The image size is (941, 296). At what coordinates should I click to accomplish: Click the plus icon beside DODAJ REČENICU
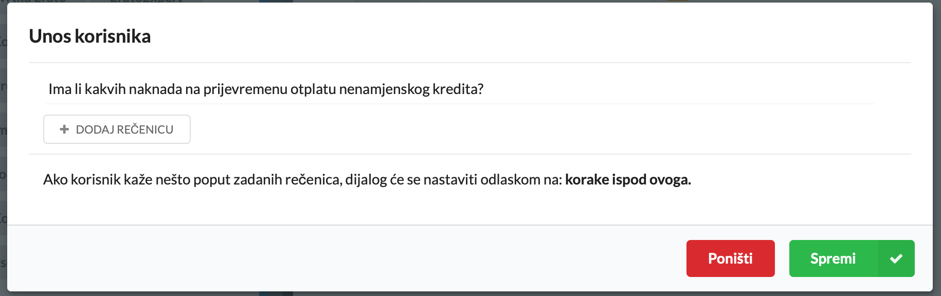coord(64,129)
